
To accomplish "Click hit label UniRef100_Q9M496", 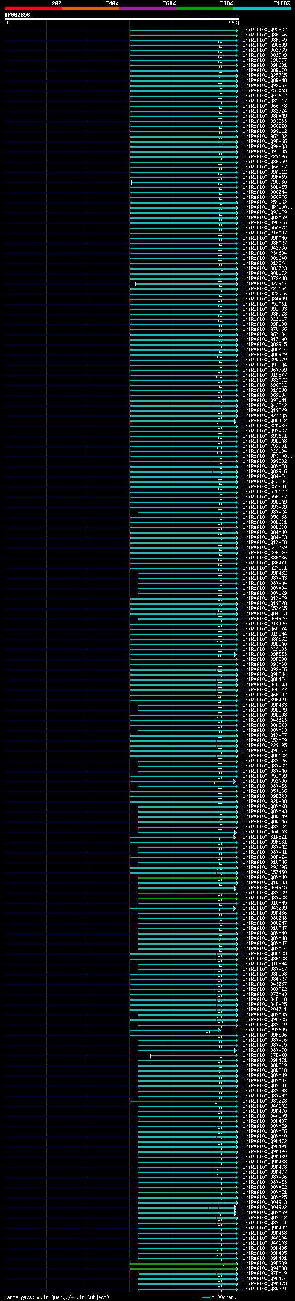I will [x=265, y=1248].
